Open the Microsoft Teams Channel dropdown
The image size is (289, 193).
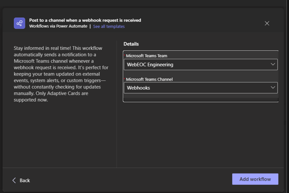[x=201, y=88]
